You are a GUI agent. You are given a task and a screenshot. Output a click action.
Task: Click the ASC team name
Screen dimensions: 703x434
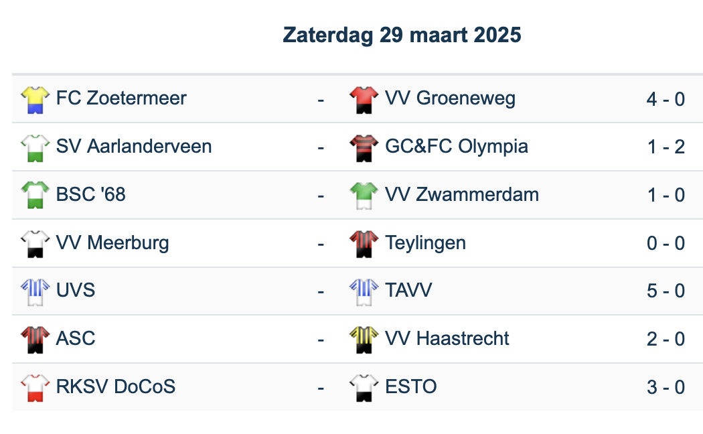(76, 339)
